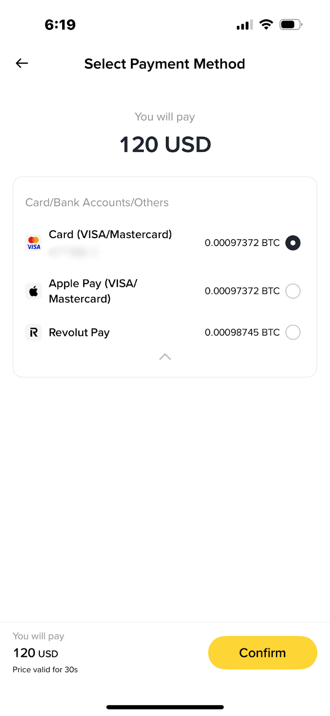Select the Apple Pay radio button
The height and width of the screenshot is (716, 330).
click(x=293, y=291)
